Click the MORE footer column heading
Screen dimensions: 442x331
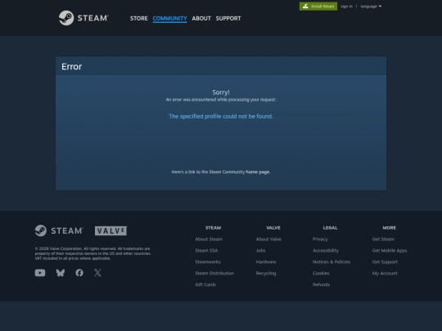tap(390, 228)
